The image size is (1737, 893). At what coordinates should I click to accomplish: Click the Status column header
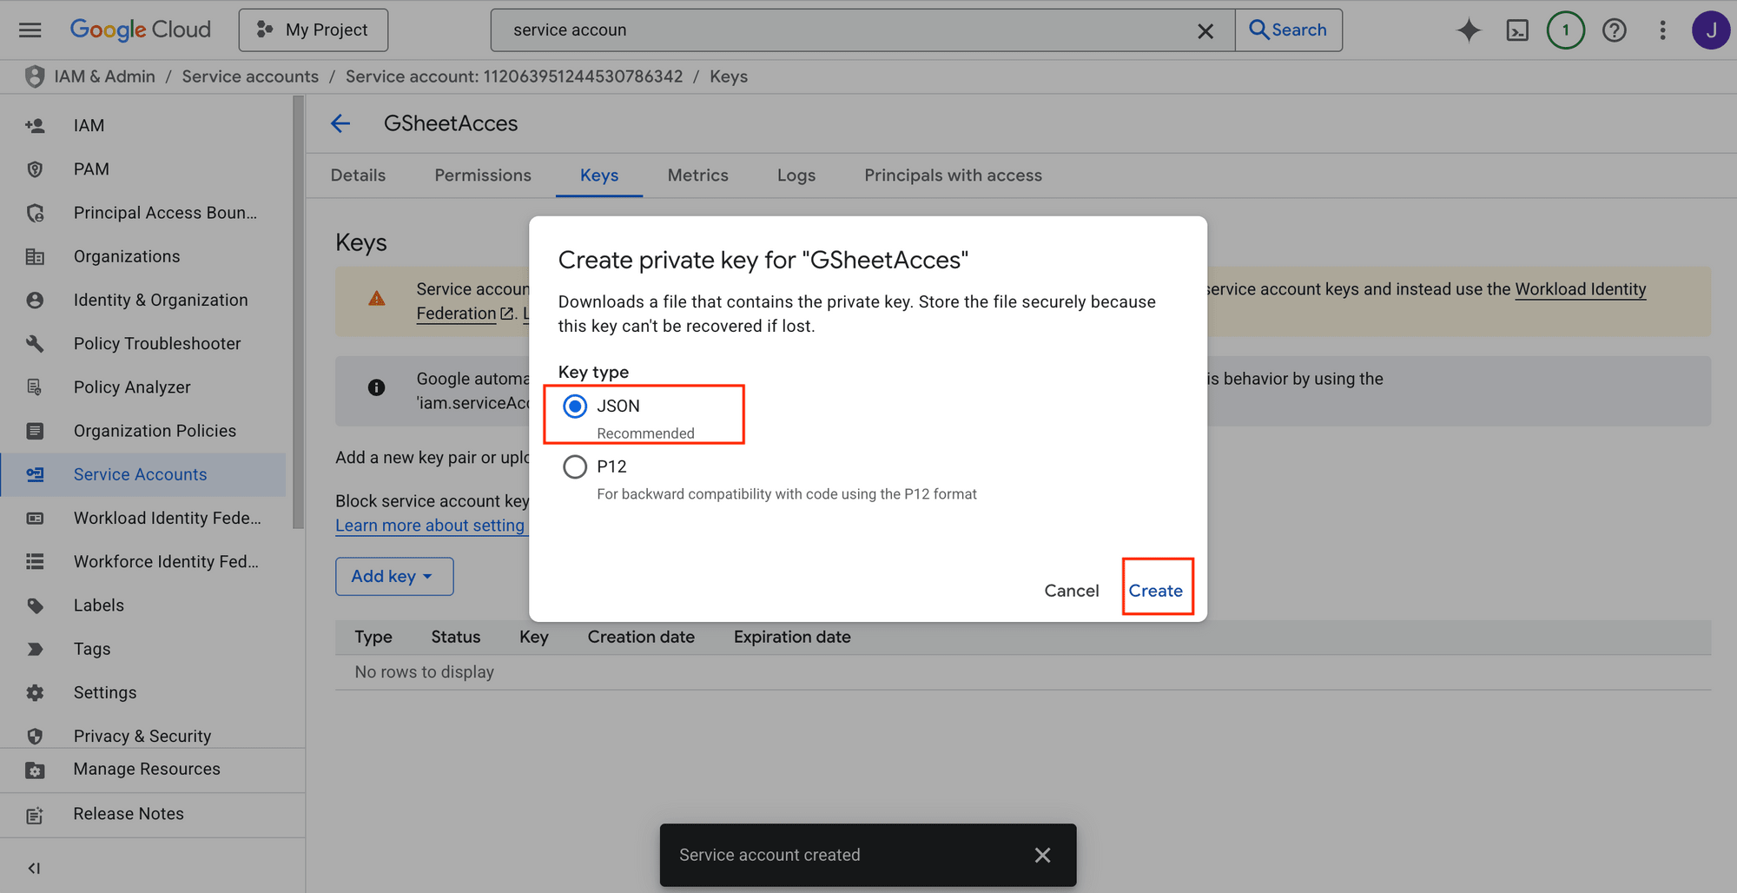point(456,637)
